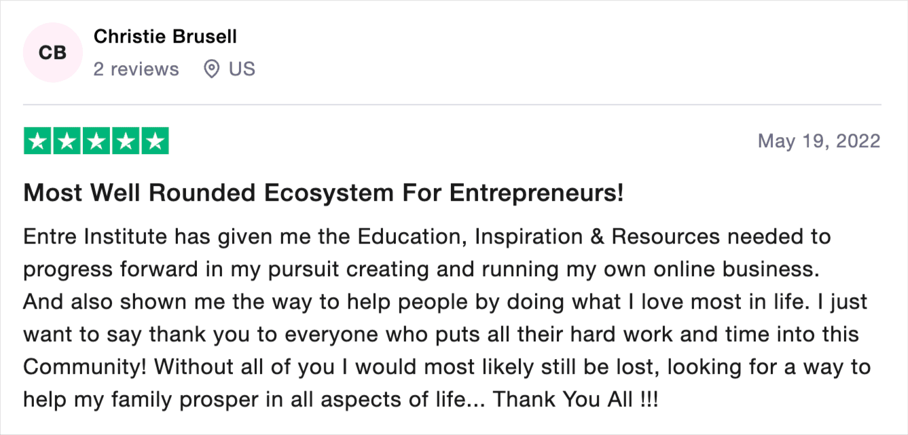
Task: Click the May 19, 2022 review date
Action: coord(819,141)
